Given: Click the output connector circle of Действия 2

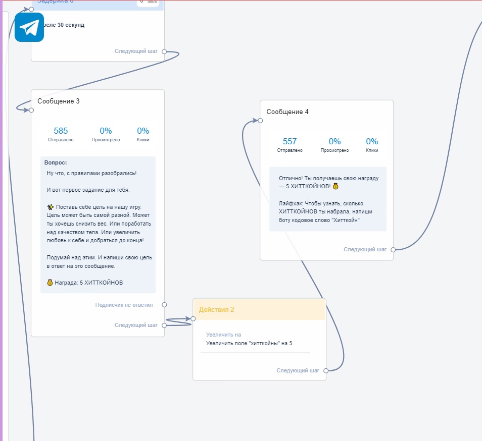Looking at the screenshot, I should [326, 370].
